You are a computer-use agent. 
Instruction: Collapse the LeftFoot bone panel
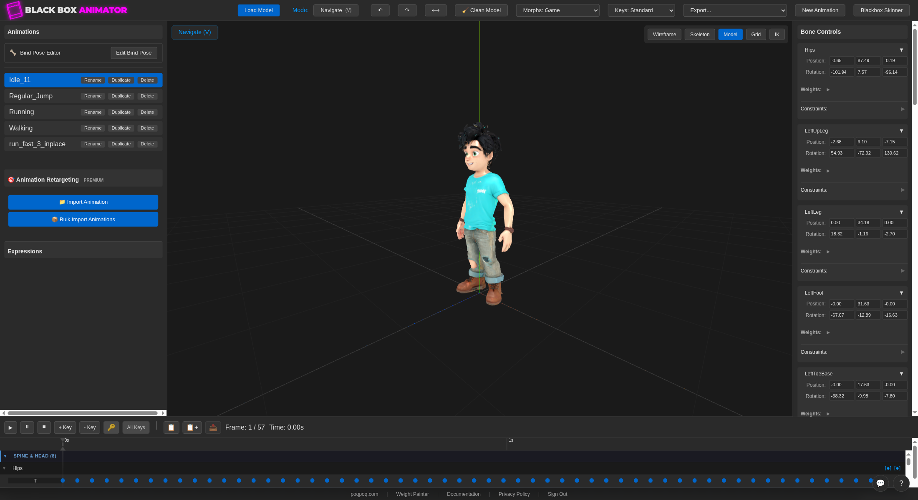(901, 293)
